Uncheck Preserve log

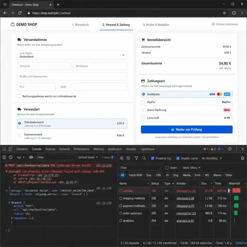coord(153,158)
